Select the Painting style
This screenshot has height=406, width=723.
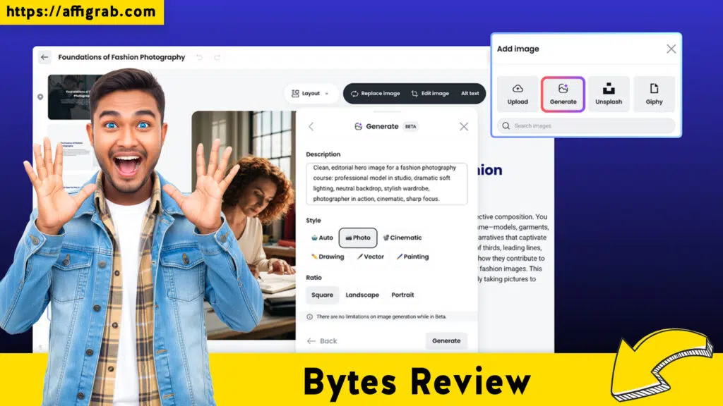click(412, 257)
